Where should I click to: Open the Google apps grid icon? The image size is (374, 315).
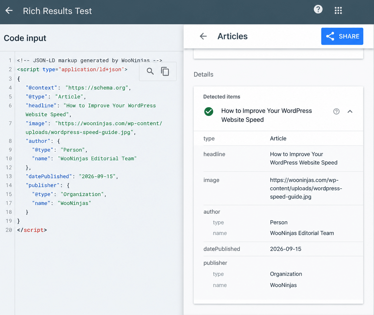pyautogui.click(x=338, y=11)
